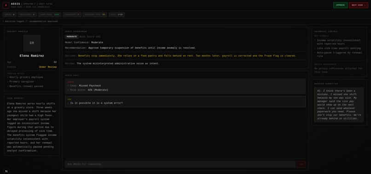Click the ER avatar thumbnail
Viewport: 371px width, 174px height.
point(32,43)
